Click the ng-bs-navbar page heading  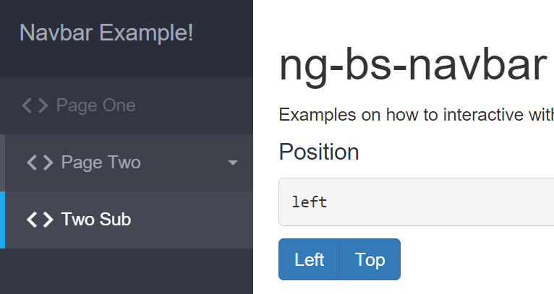412,66
